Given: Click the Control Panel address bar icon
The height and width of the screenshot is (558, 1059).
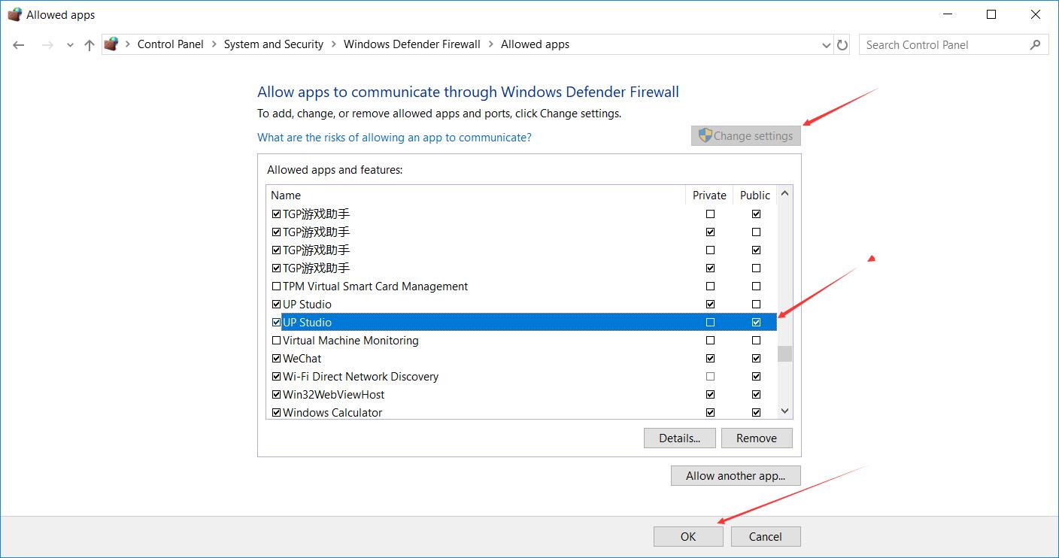Looking at the screenshot, I should pos(111,44).
